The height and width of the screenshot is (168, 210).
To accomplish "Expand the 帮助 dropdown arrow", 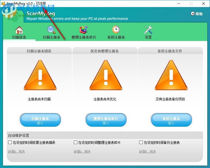I will tap(193, 14).
